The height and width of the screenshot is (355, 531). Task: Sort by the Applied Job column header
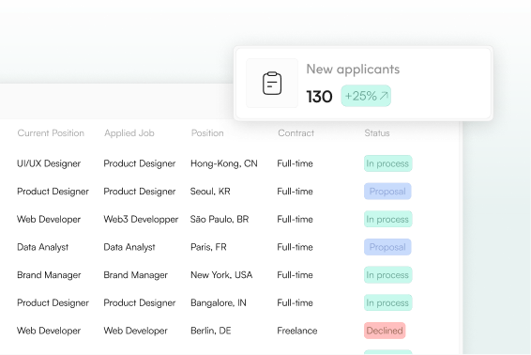129,133
